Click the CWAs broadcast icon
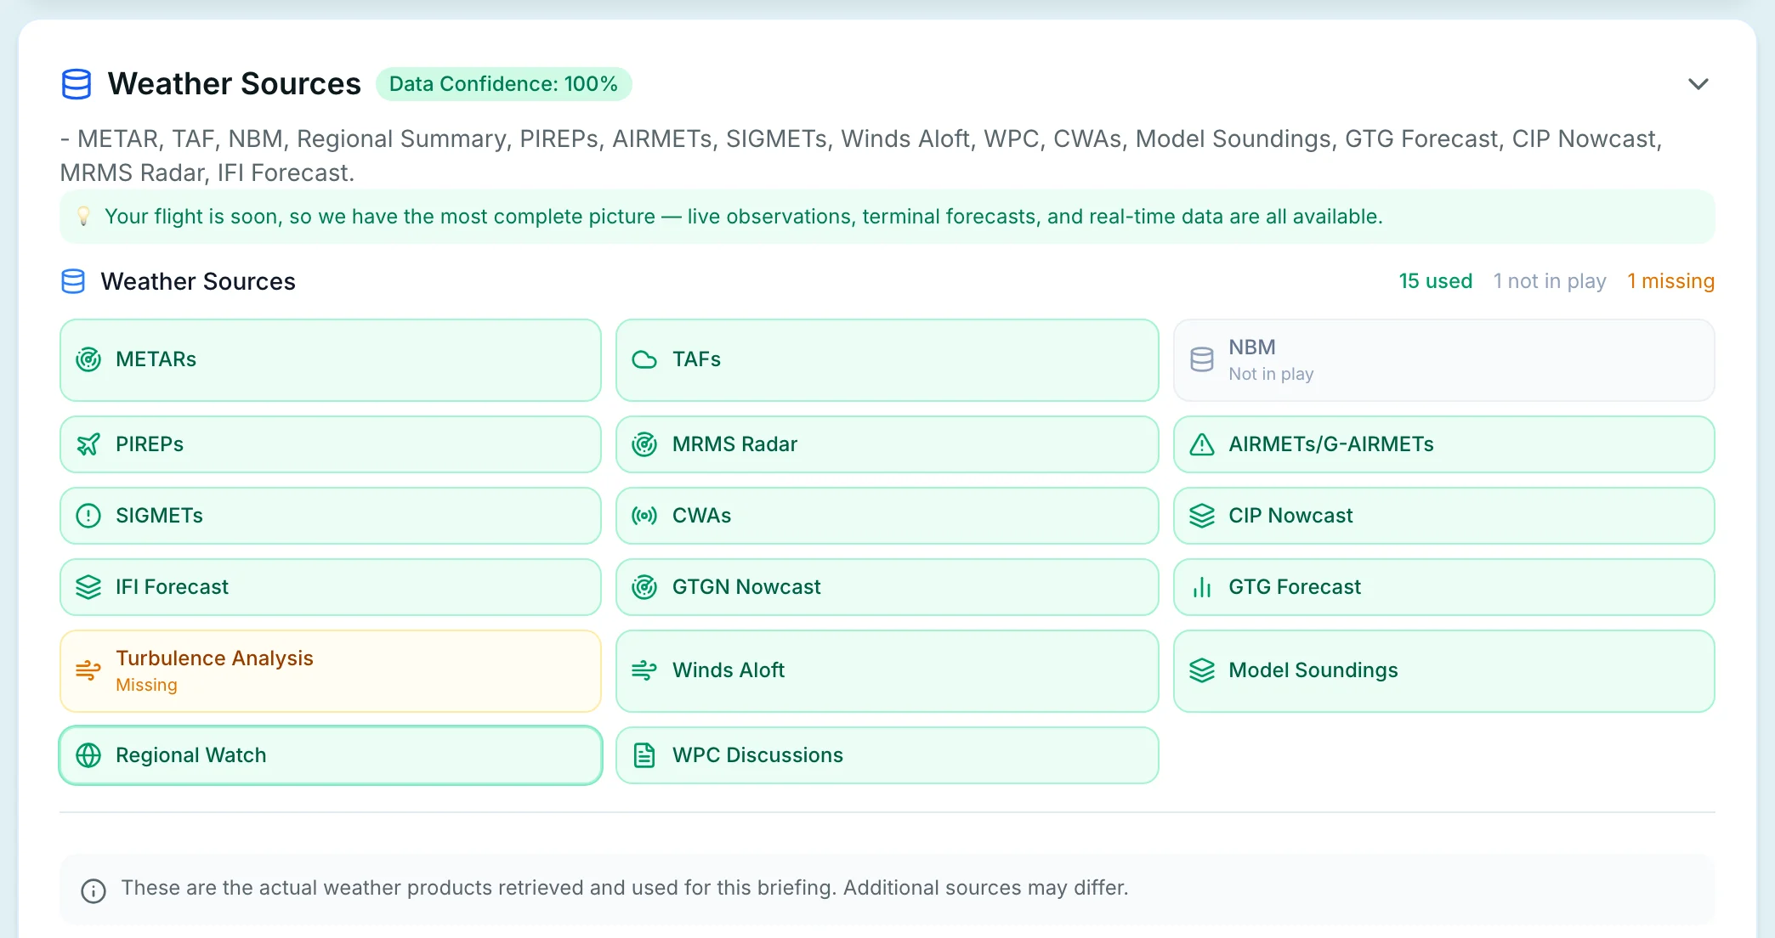Viewport: 1775px width, 938px height. [x=644, y=516]
